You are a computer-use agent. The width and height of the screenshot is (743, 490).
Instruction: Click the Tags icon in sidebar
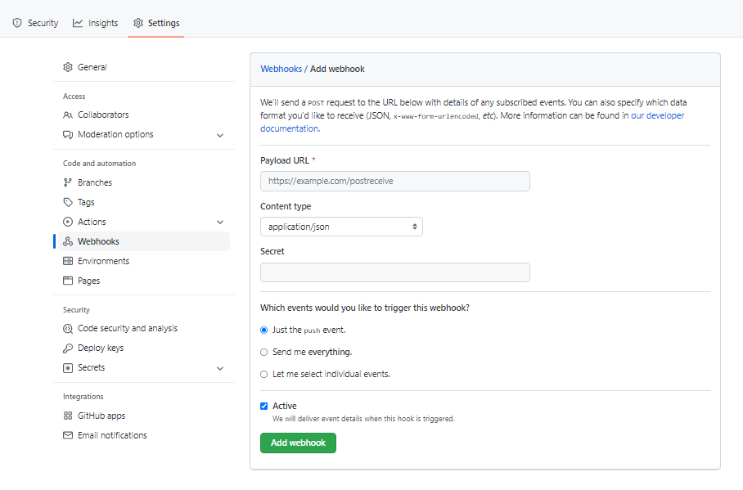pyautogui.click(x=68, y=202)
